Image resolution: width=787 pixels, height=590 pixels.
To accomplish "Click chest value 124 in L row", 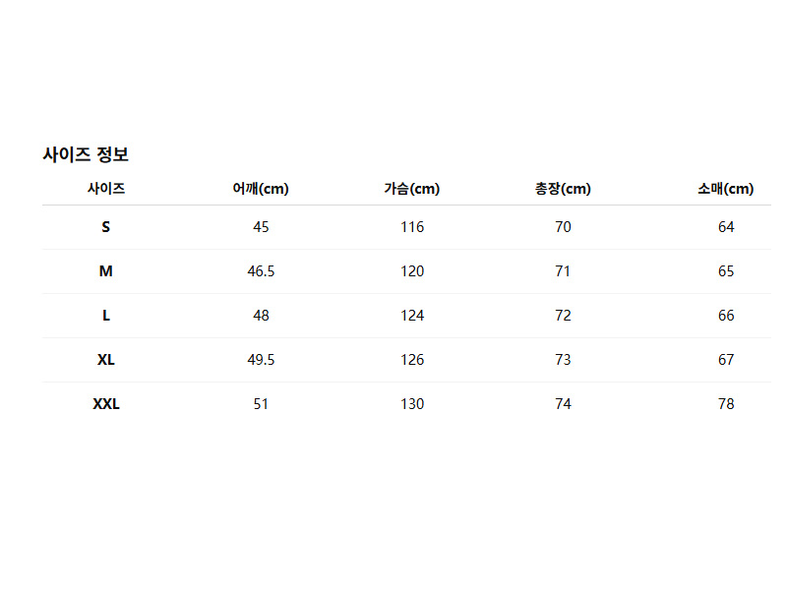I will tap(412, 316).
